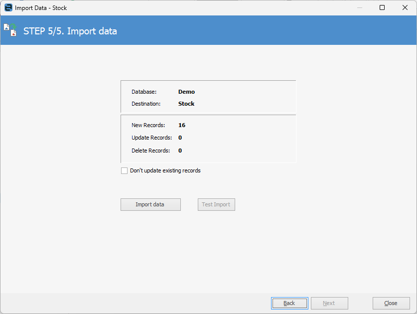Click the Database label
The width and height of the screenshot is (417, 314).
click(144, 92)
